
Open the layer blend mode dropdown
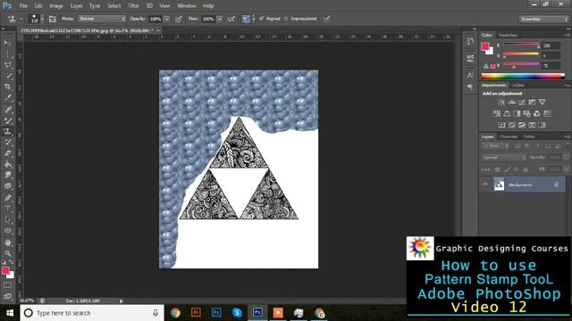[504, 158]
